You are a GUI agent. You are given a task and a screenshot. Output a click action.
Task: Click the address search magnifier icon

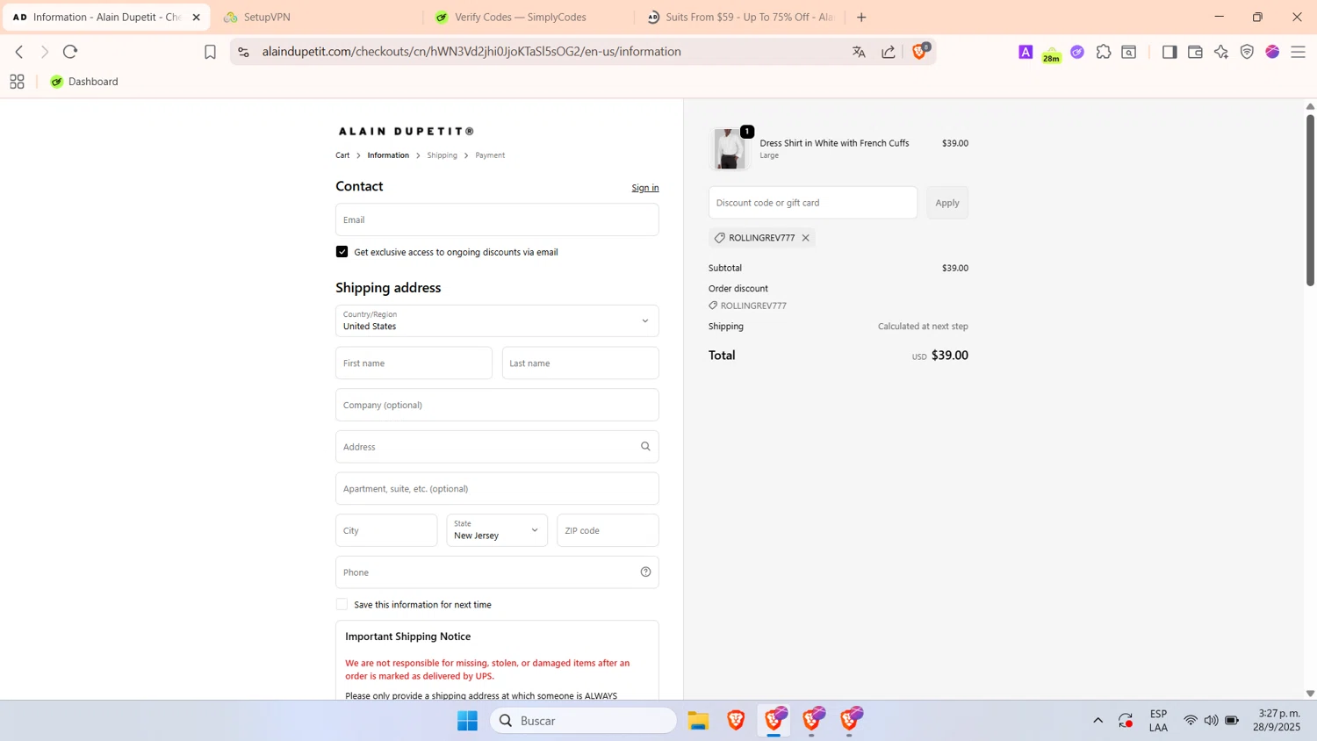645,446
